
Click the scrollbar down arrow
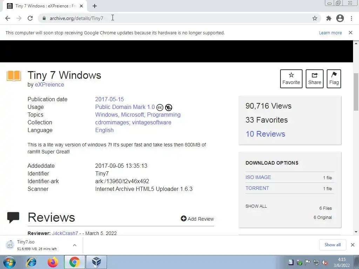(x=356, y=232)
